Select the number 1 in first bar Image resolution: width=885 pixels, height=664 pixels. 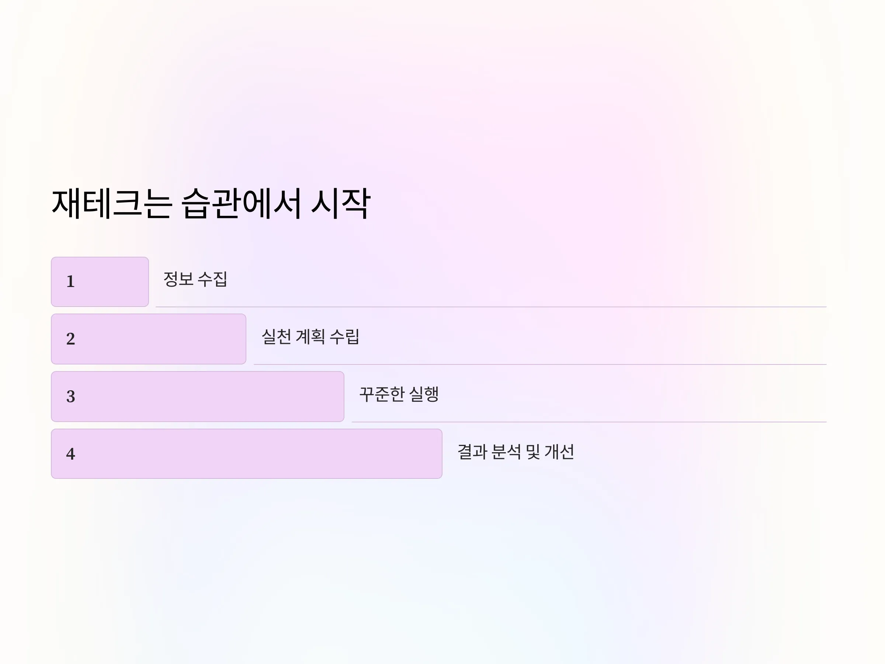click(x=70, y=281)
